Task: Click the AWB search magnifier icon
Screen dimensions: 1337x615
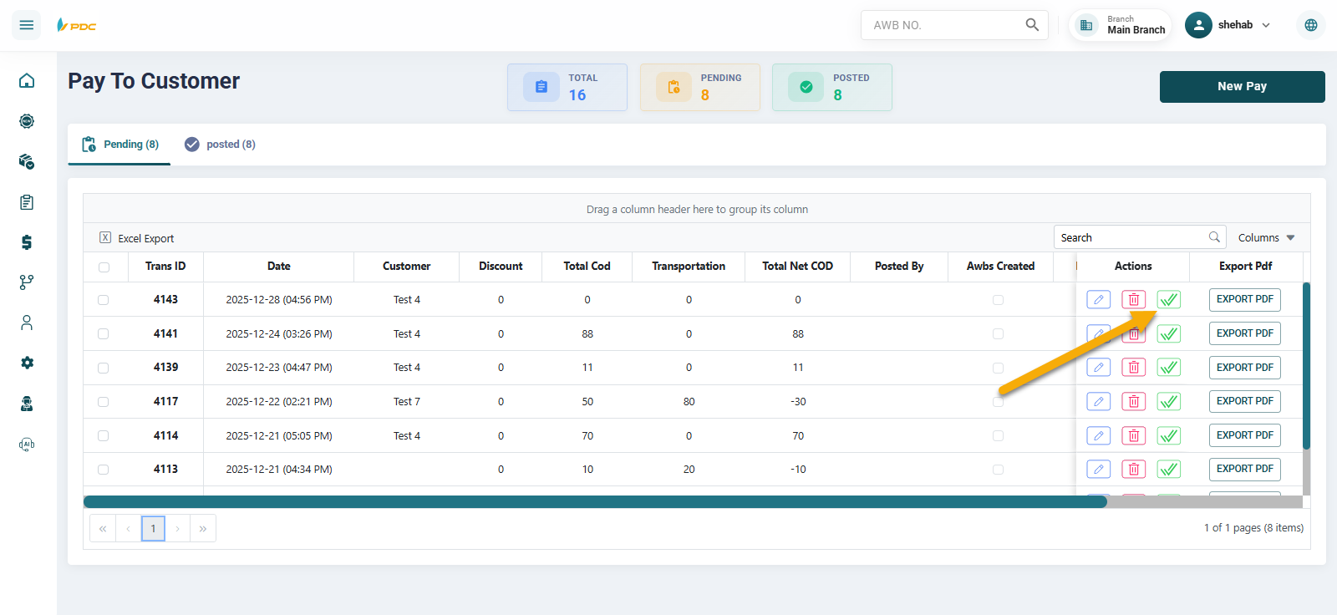Action: pyautogui.click(x=1032, y=25)
